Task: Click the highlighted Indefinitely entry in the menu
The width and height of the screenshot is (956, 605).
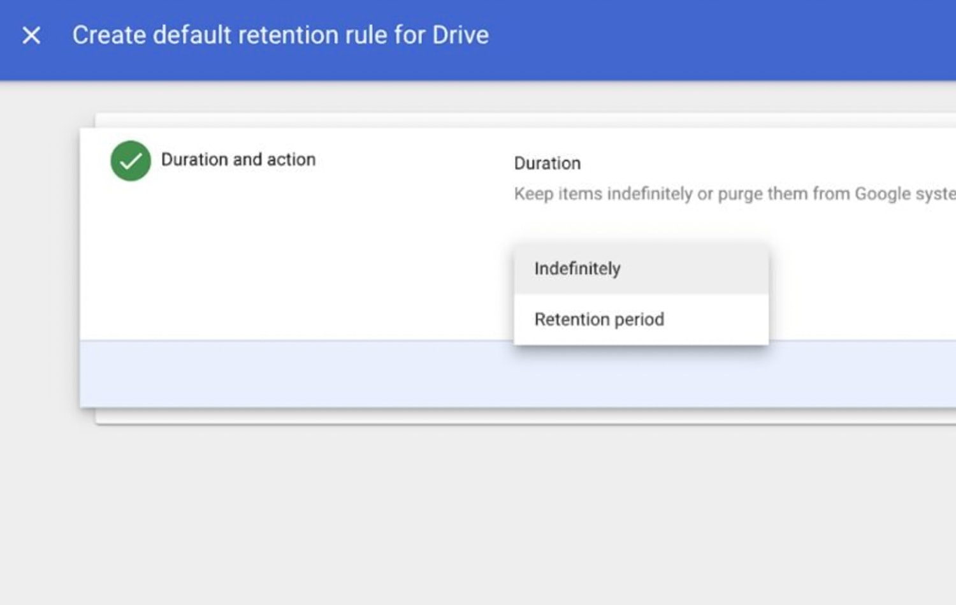Action: pyautogui.click(x=576, y=268)
